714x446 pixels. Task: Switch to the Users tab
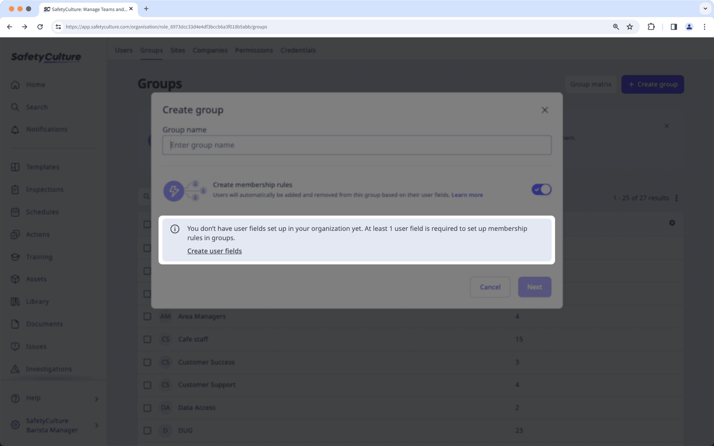click(x=123, y=50)
